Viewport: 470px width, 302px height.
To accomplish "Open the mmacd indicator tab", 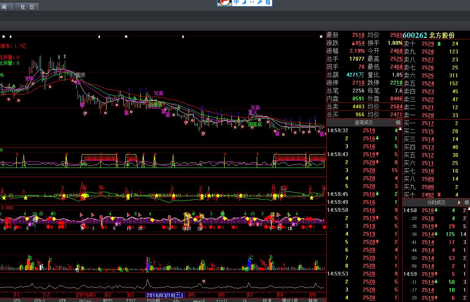I will point(199,300).
